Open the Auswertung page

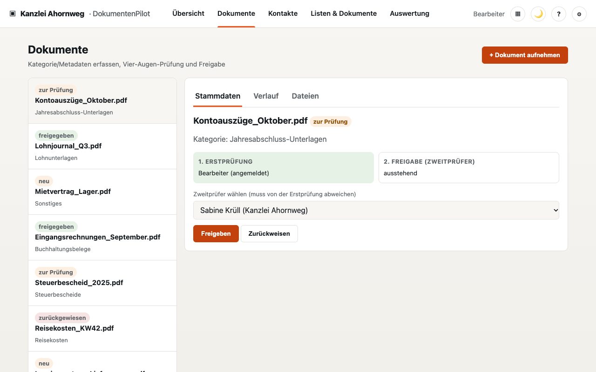tap(410, 13)
